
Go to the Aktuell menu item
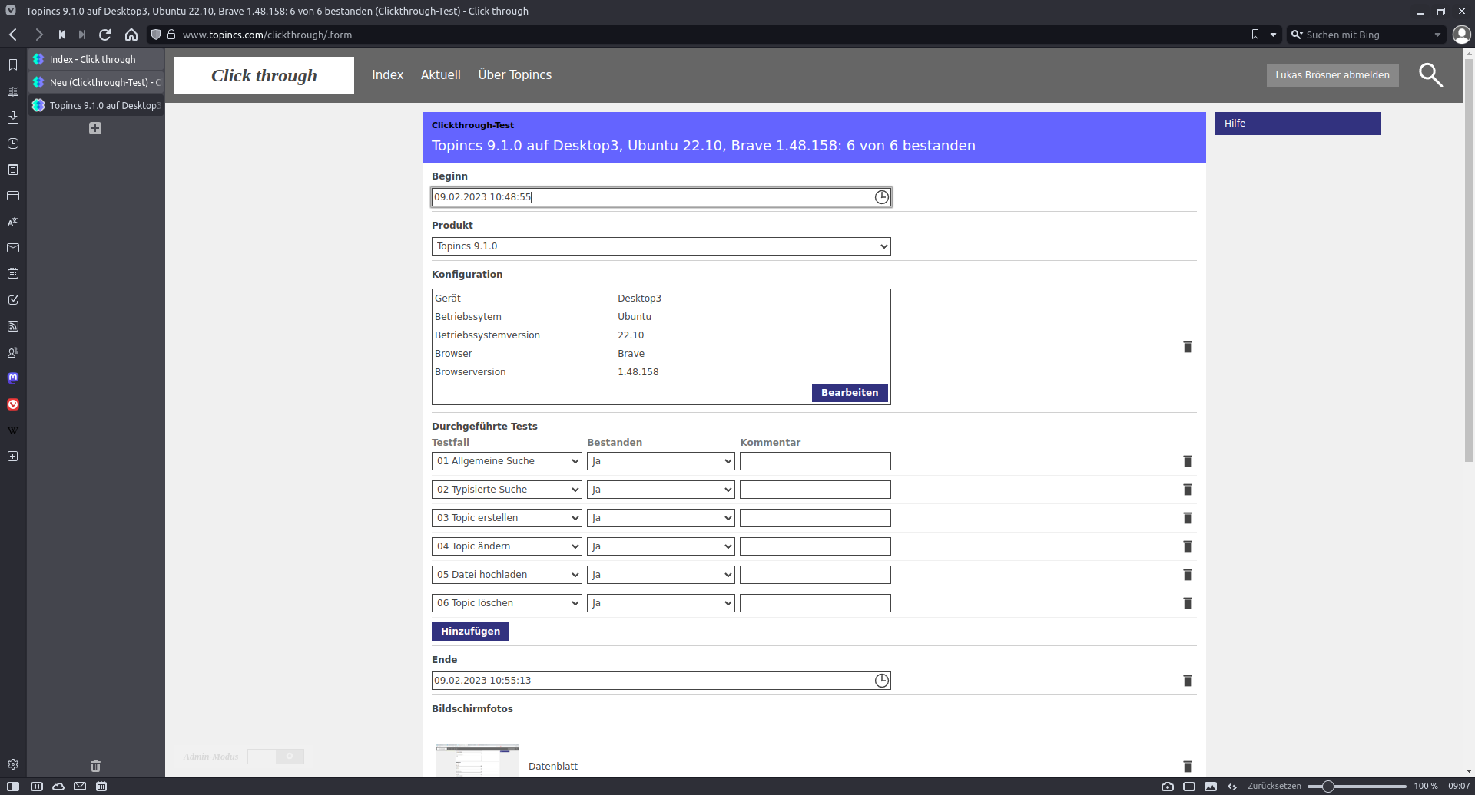click(440, 74)
